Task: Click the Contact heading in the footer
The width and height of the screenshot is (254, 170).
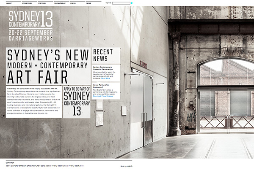Action: (x=10, y=162)
